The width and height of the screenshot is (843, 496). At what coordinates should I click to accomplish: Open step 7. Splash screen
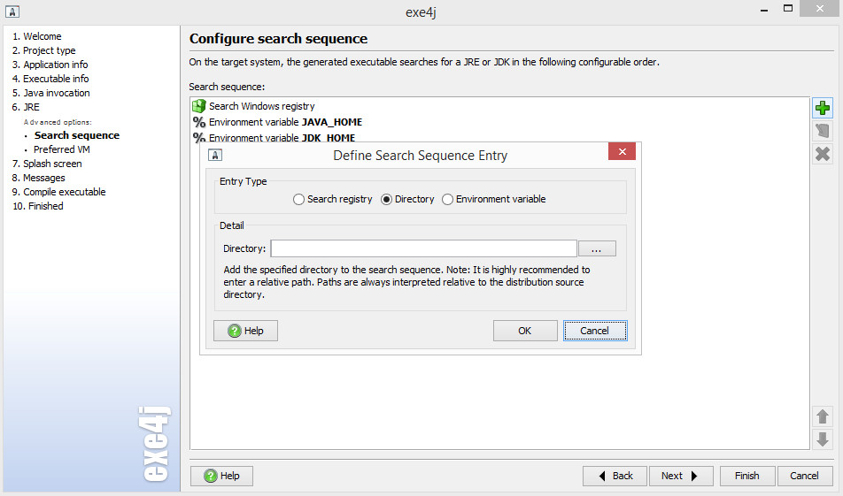47,164
